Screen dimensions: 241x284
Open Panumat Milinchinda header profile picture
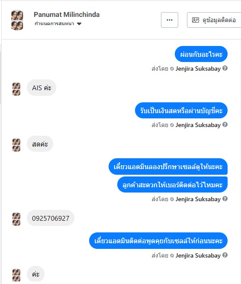pyautogui.click(x=17, y=20)
